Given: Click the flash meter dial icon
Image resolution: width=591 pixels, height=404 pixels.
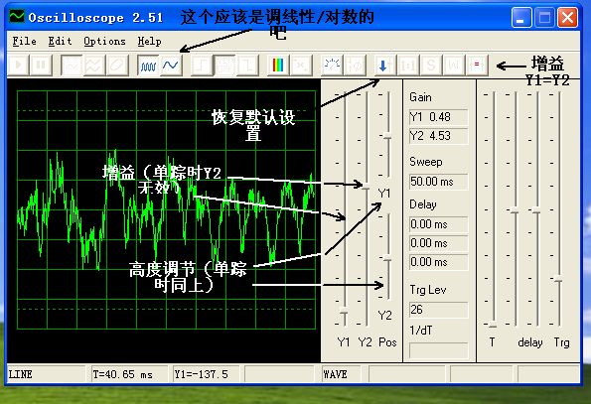Looking at the screenshot, I should click(332, 66).
